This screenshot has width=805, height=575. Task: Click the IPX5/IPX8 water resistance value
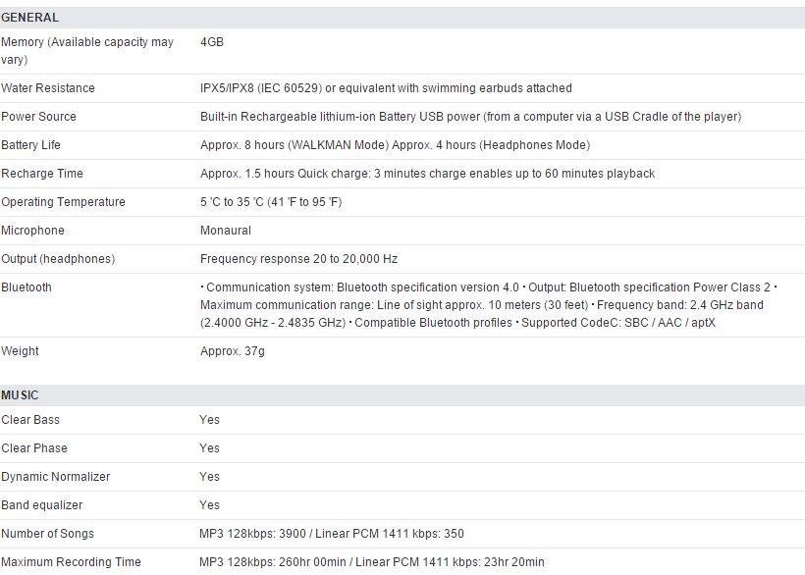point(386,88)
